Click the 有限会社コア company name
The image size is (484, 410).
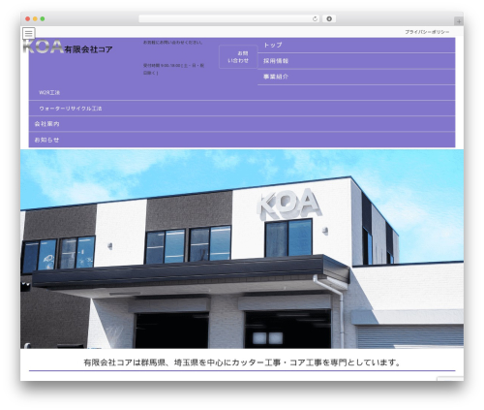tap(88, 49)
